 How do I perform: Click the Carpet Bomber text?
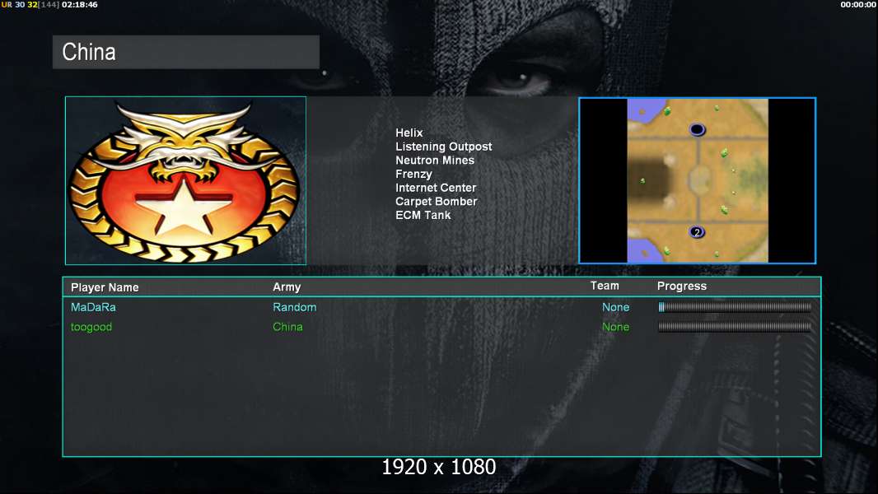pyautogui.click(x=437, y=202)
